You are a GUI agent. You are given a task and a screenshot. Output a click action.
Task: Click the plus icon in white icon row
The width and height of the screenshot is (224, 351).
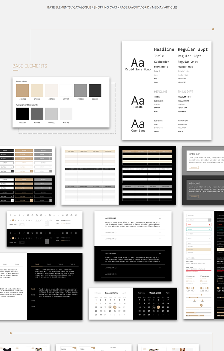point(54,215)
